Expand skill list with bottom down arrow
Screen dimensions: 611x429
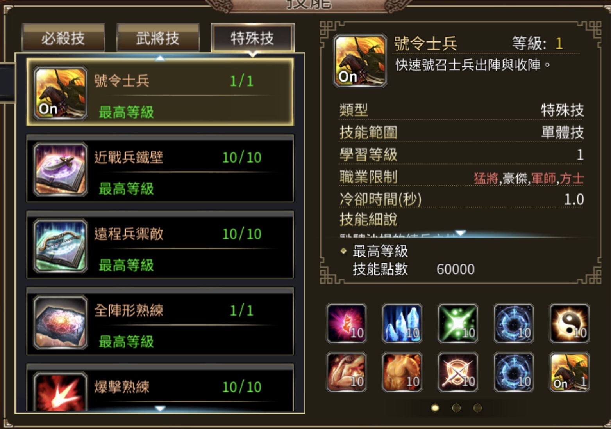coord(160,408)
